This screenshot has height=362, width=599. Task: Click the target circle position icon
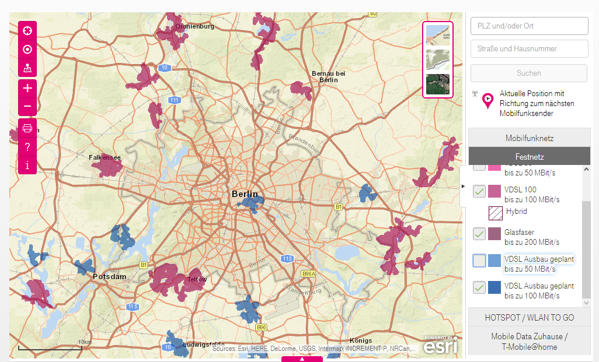(x=27, y=49)
